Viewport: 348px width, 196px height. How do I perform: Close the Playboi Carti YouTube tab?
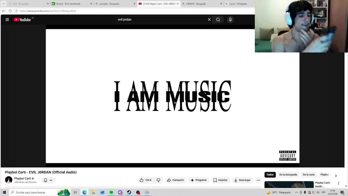178,4
